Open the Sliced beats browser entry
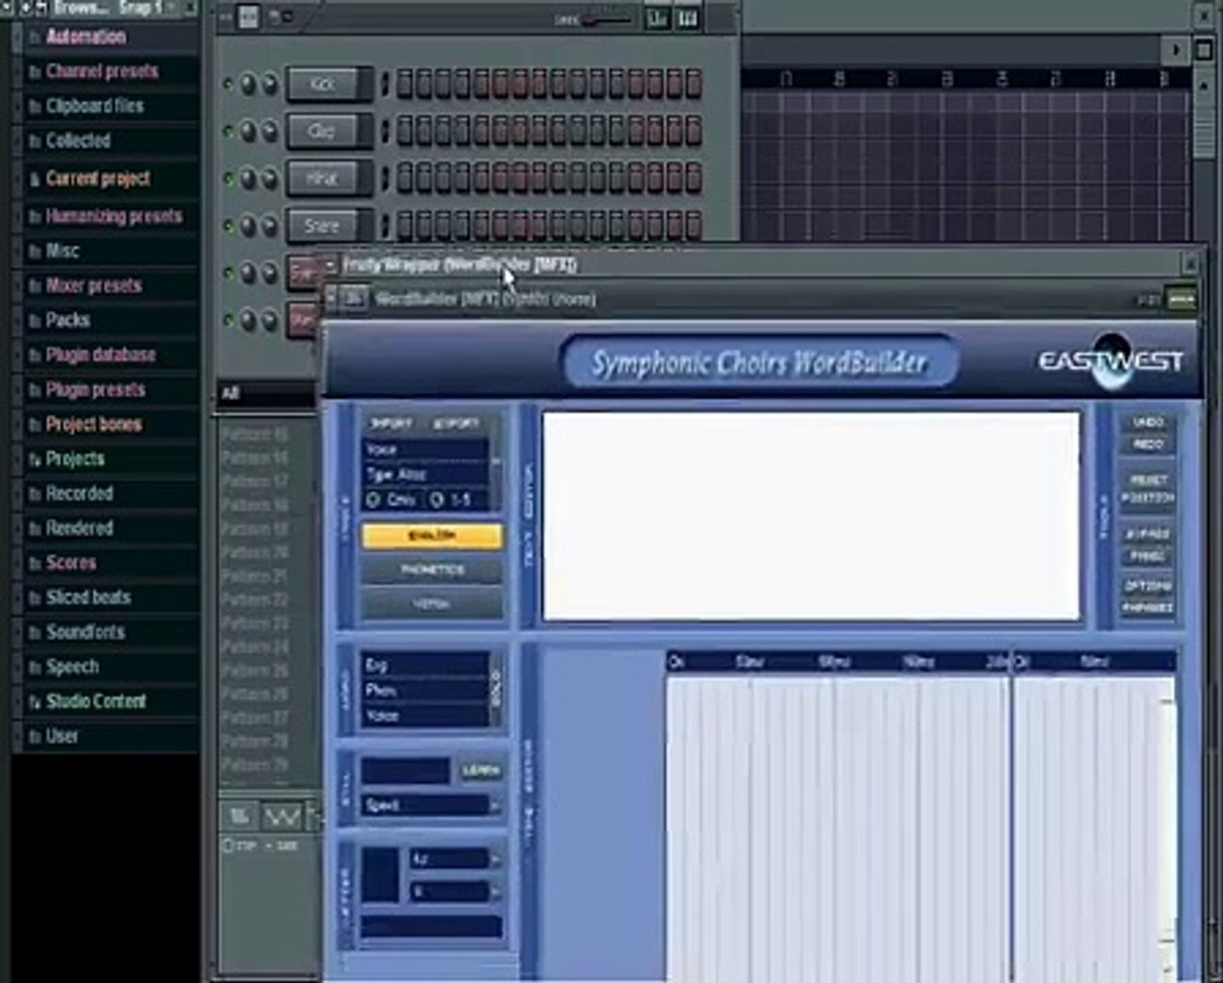This screenshot has width=1223, height=983. pos(87,598)
